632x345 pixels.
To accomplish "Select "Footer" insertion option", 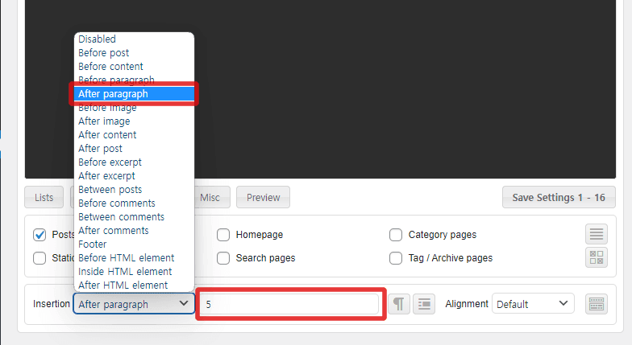I will click(93, 244).
